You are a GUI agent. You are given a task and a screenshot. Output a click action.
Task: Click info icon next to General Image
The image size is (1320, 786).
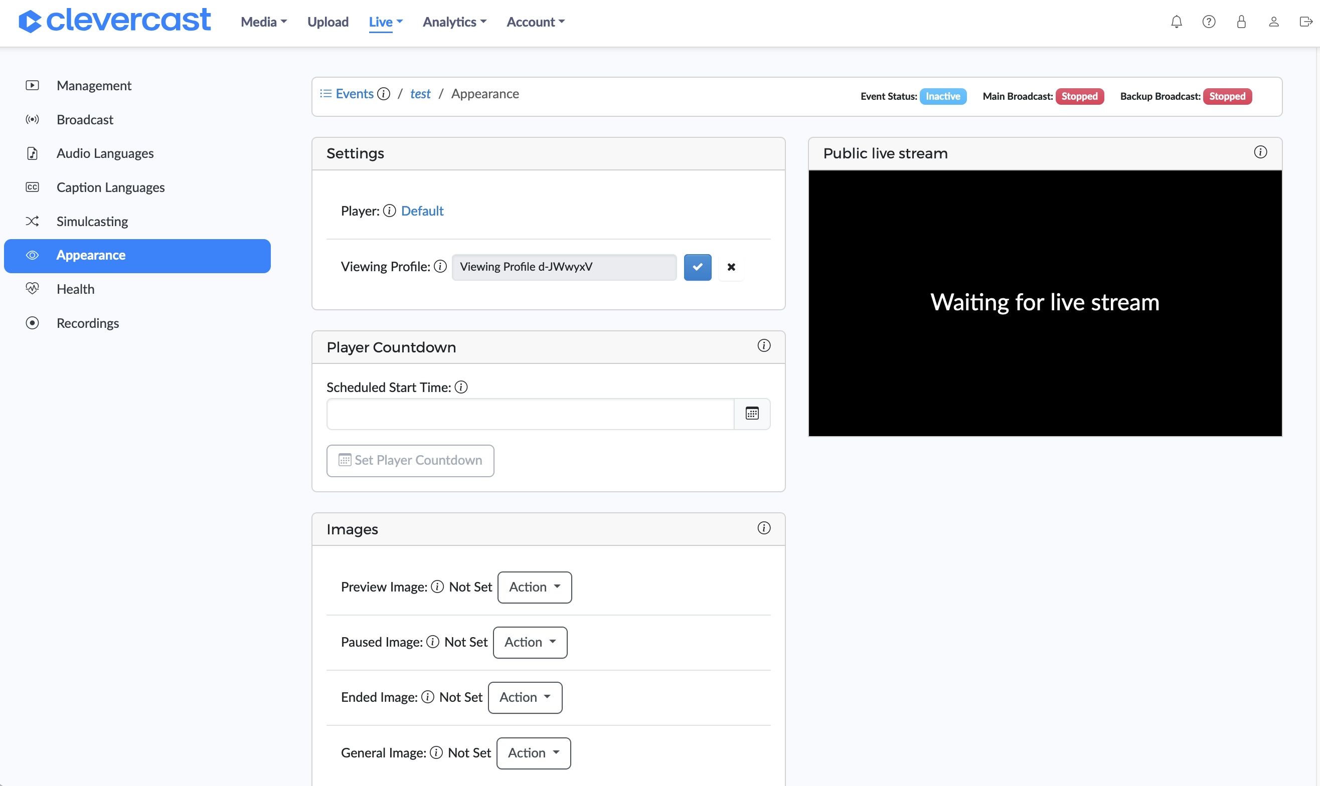click(436, 752)
